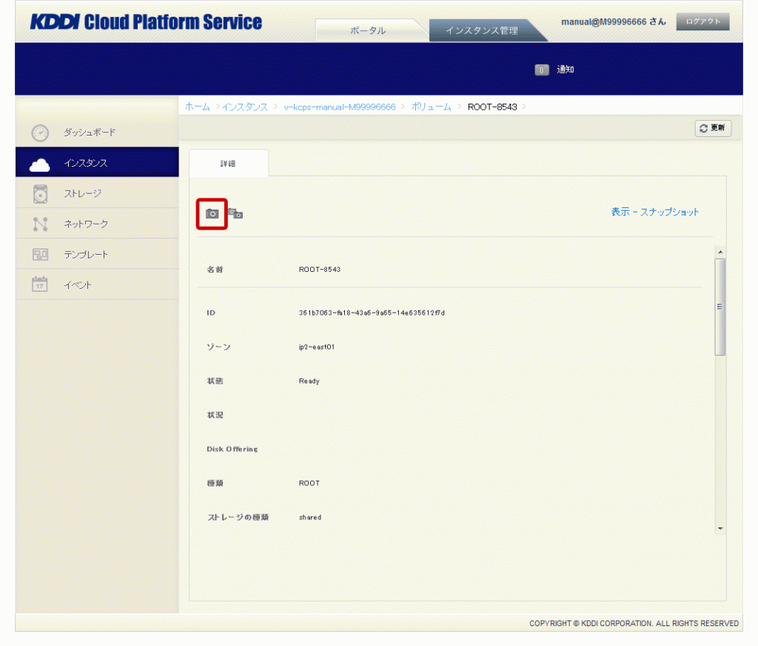
Task: Click the scrollbar up arrow
Action: coord(720,252)
